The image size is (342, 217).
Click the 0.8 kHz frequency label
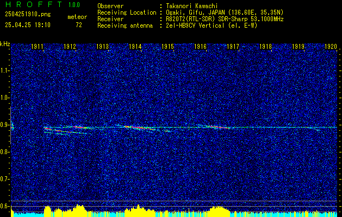click(5, 152)
